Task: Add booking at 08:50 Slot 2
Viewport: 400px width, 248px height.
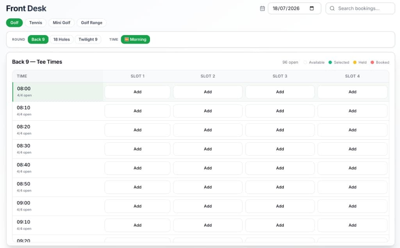Action: [x=208, y=187]
